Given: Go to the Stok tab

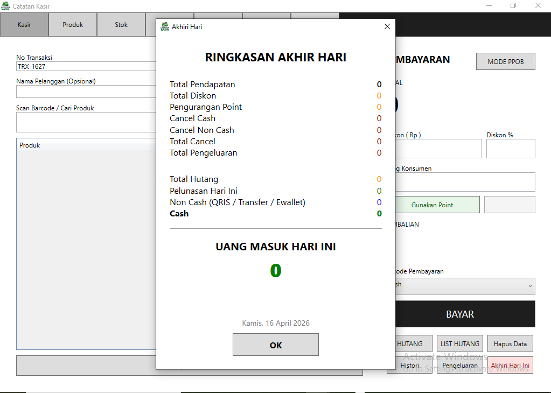Looking at the screenshot, I should [121, 25].
